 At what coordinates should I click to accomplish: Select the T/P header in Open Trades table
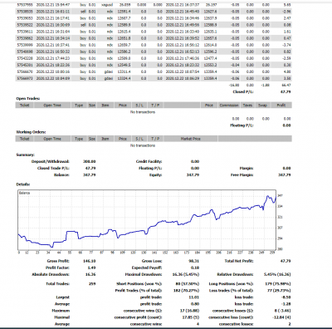coord(155,106)
